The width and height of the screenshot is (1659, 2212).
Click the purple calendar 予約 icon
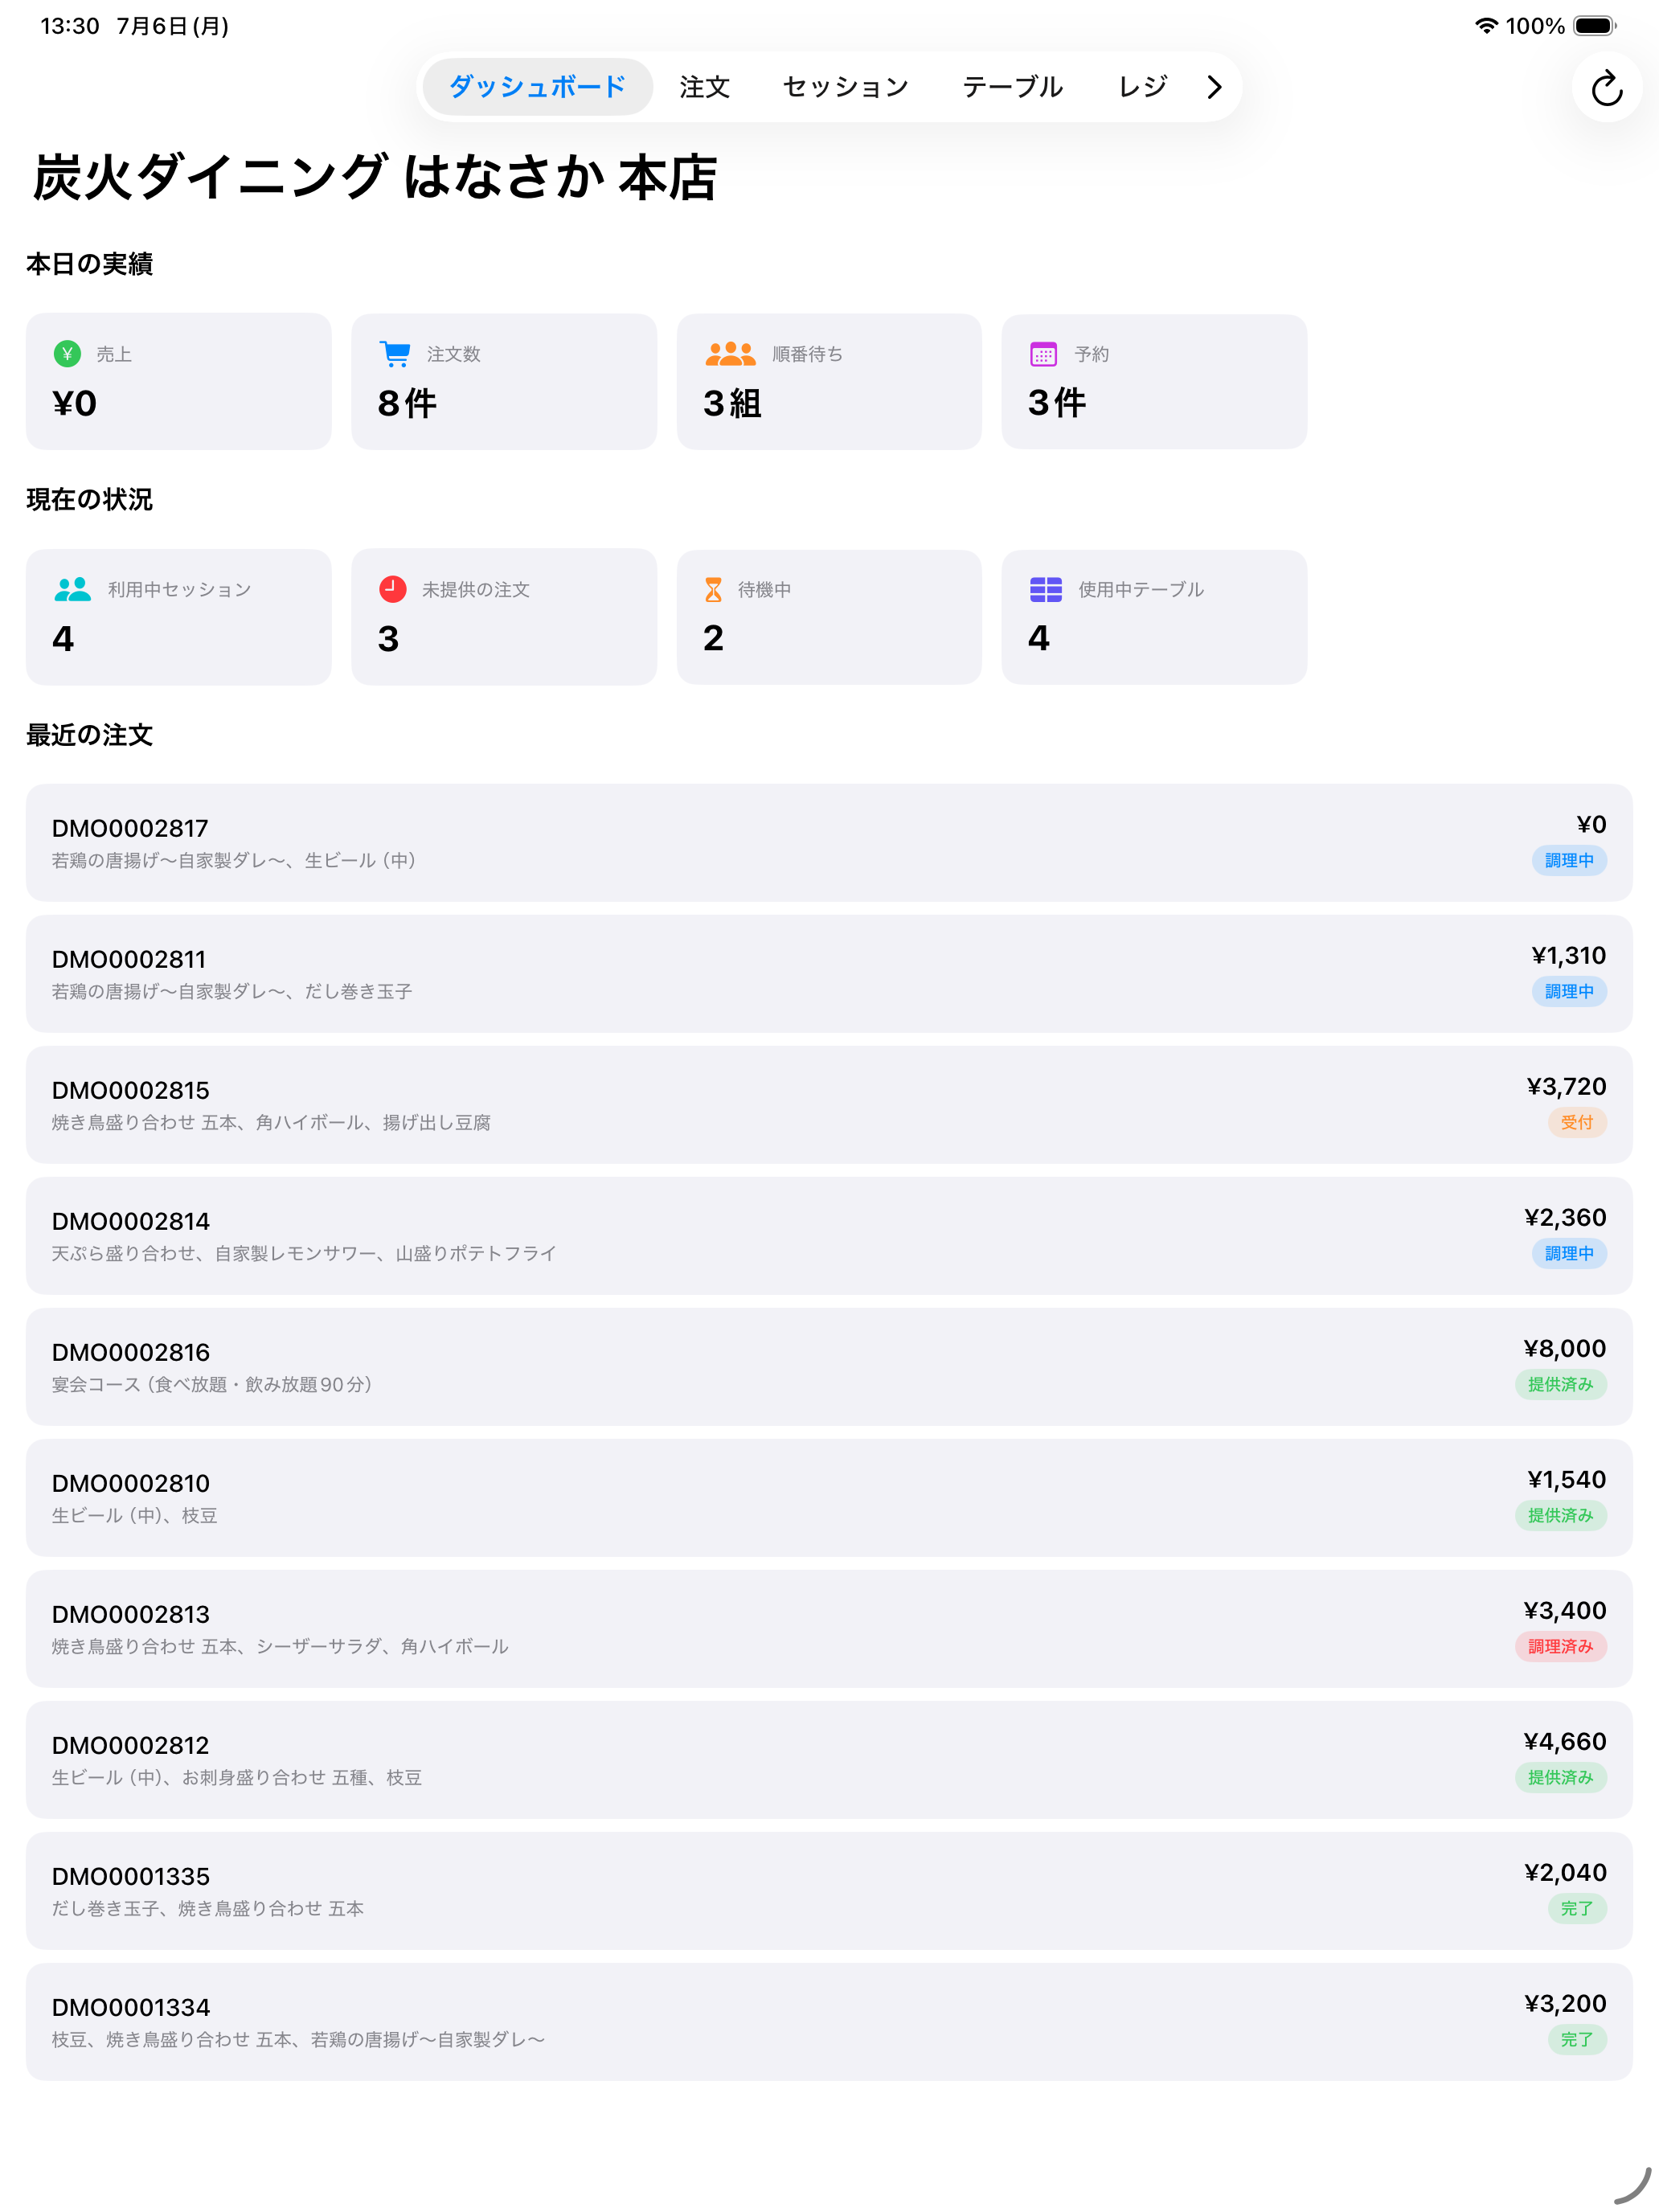(x=1043, y=354)
